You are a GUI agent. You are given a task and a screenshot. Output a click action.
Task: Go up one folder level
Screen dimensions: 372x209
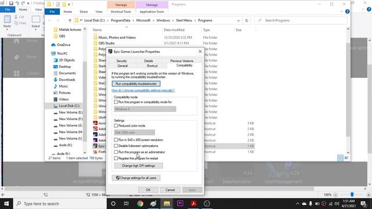point(70,21)
